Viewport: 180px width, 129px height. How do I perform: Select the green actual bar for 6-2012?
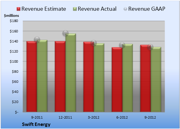127,78
